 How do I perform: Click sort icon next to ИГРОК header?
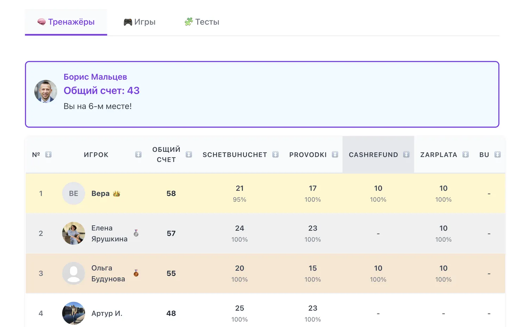[x=138, y=155]
